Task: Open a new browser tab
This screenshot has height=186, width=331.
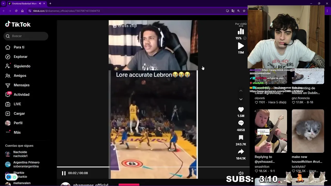Action: point(50,3)
